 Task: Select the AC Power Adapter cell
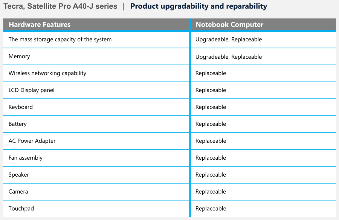tap(32, 141)
